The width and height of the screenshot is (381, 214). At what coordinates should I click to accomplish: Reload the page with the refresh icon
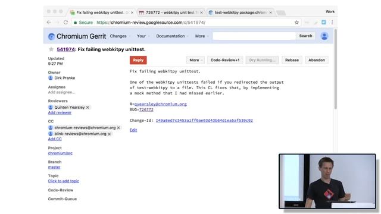(65, 23)
